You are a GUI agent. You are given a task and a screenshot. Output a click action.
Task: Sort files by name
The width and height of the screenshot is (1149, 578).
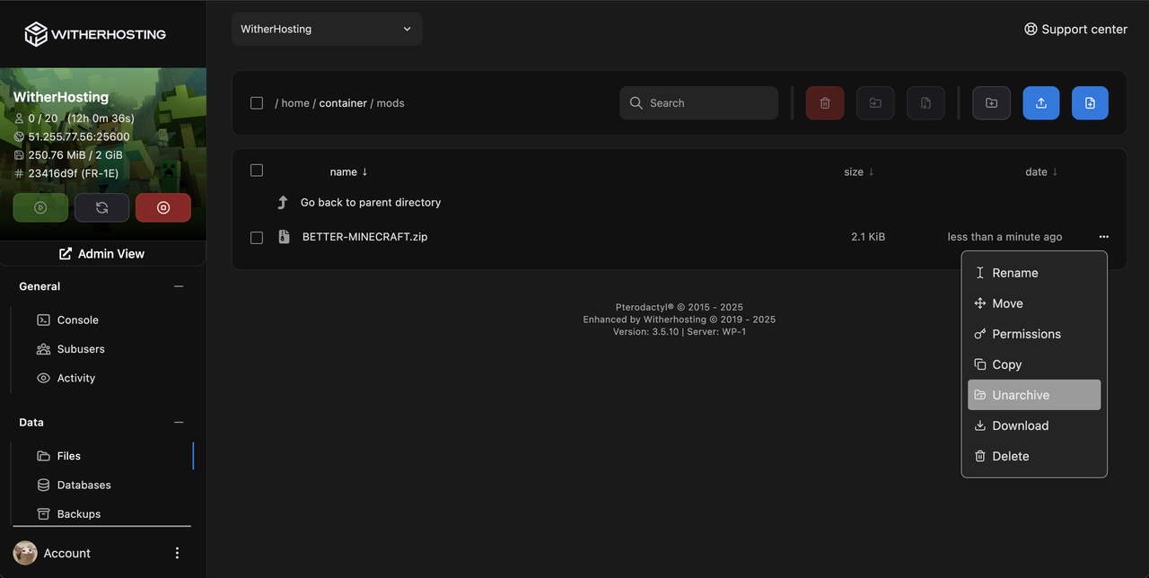click(x=349, y=171)
